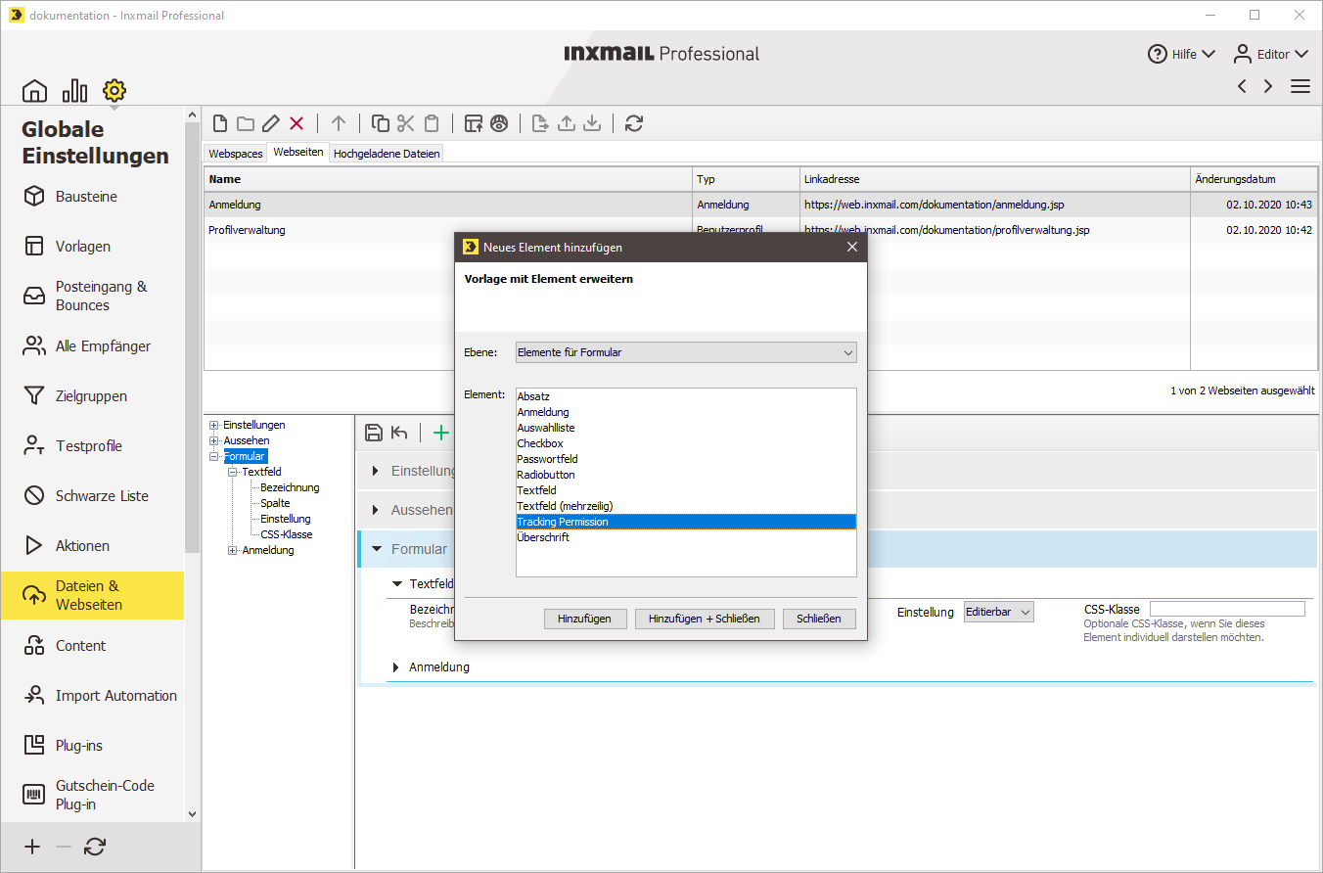Open Plug-ins in the sidebar
The height and width of the screenshot is (873, 1323).
point(93,746)
